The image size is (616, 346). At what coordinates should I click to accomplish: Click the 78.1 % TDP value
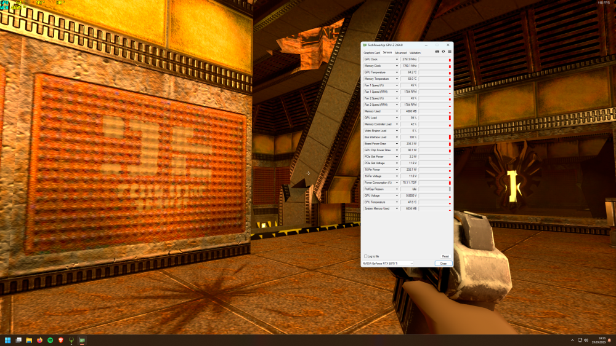click(410, 183)
